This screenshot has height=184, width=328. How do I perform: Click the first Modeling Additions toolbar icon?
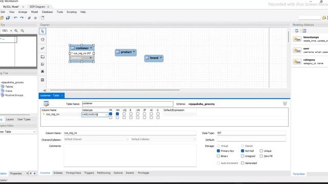click(x=297, y=31)
